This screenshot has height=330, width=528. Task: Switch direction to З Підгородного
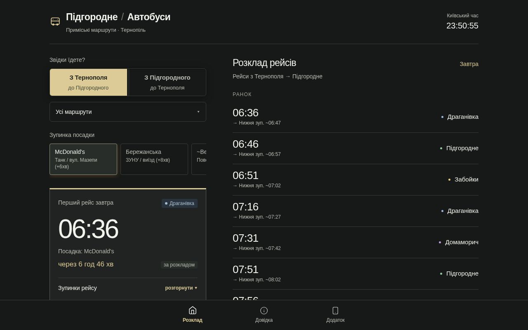tap(167, 82)
